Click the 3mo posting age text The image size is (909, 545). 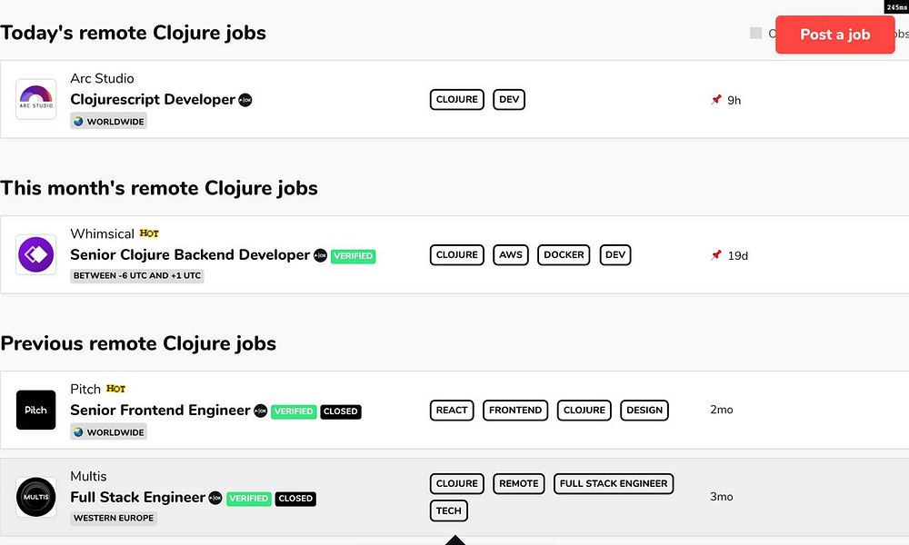pyautogui.click(x=722, y=496)
